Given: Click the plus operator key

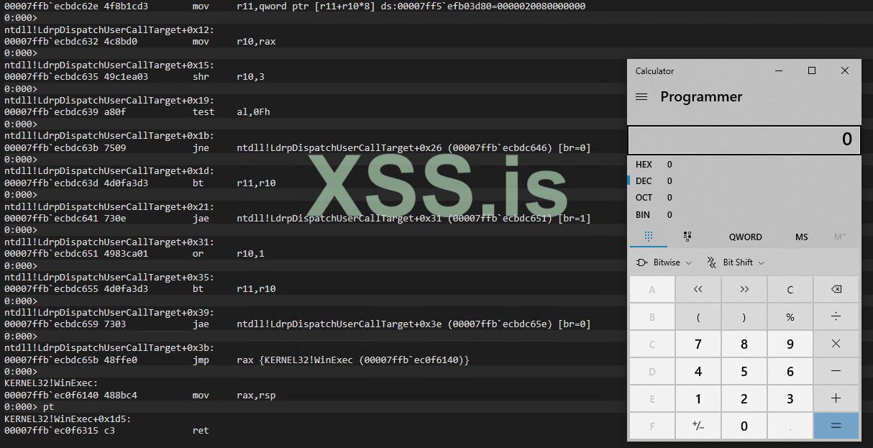Looking at the screenshot, I should tap(836, 398).
